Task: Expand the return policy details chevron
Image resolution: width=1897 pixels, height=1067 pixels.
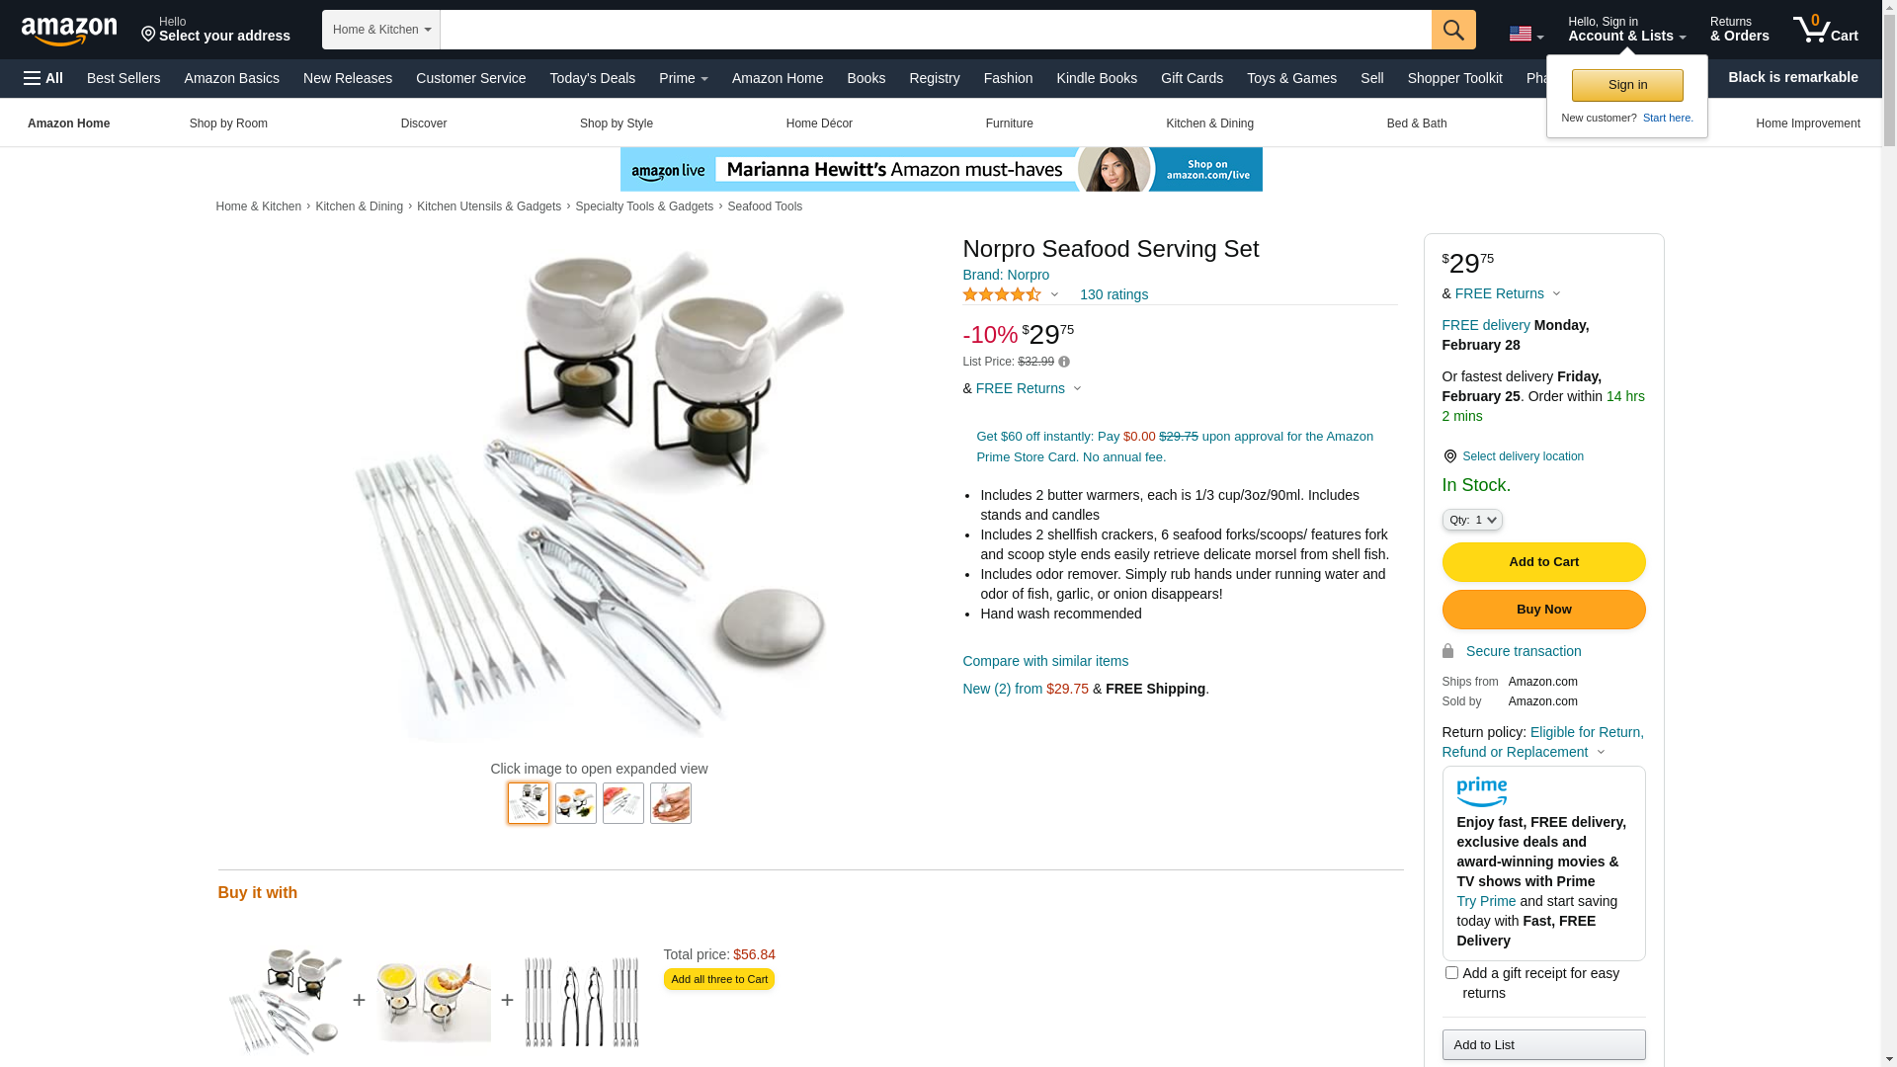Action: 1602,753
